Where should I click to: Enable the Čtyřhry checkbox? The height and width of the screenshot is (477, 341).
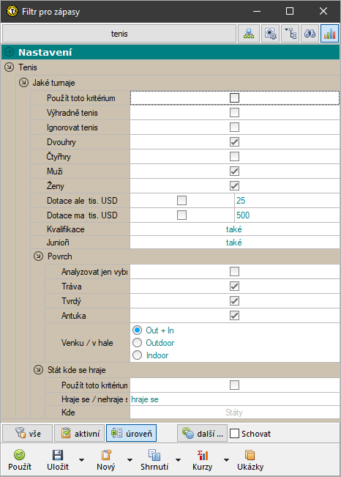234,157
